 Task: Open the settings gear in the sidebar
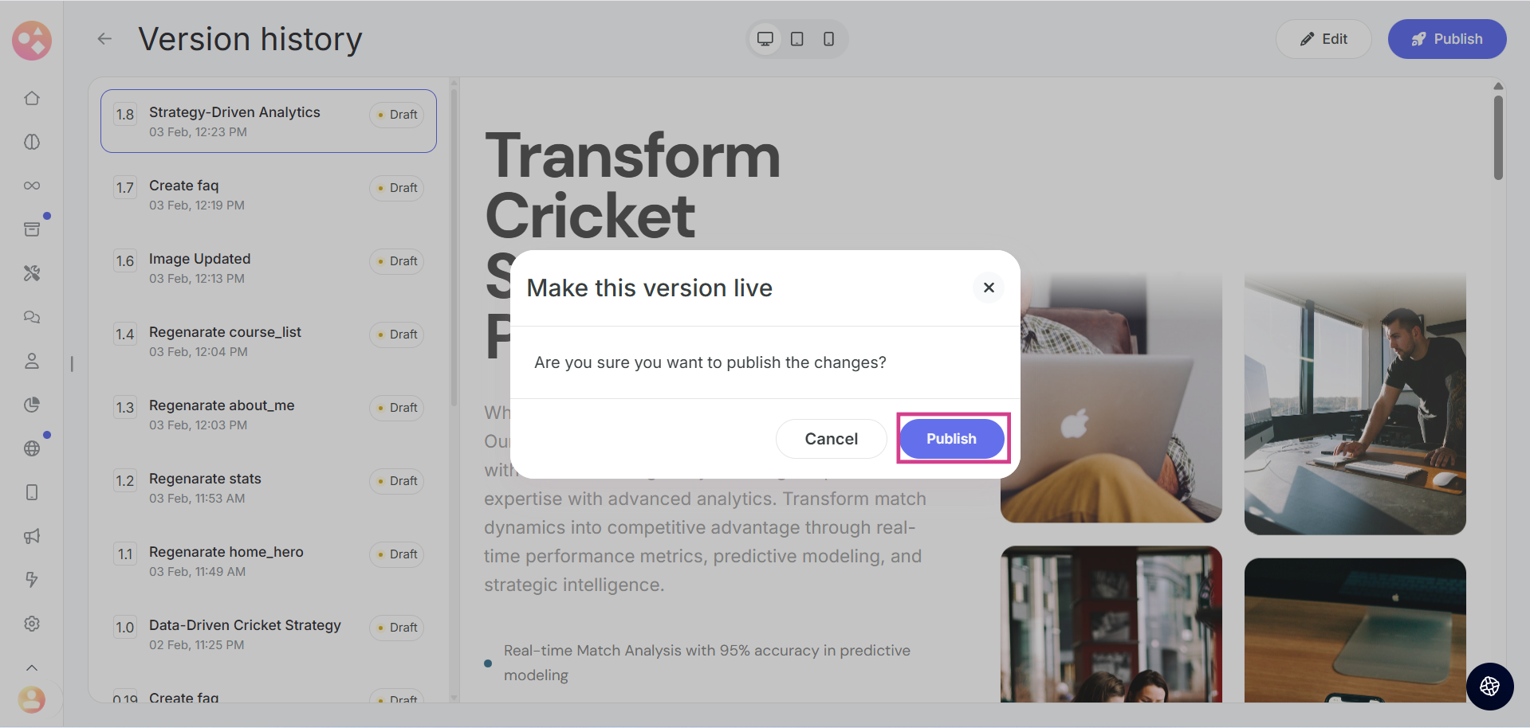(x=32, y=624)
